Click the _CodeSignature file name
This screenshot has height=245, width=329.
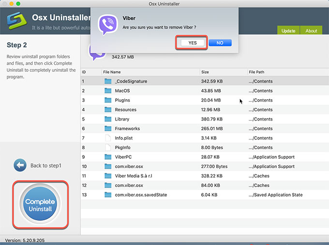(131, 81)
